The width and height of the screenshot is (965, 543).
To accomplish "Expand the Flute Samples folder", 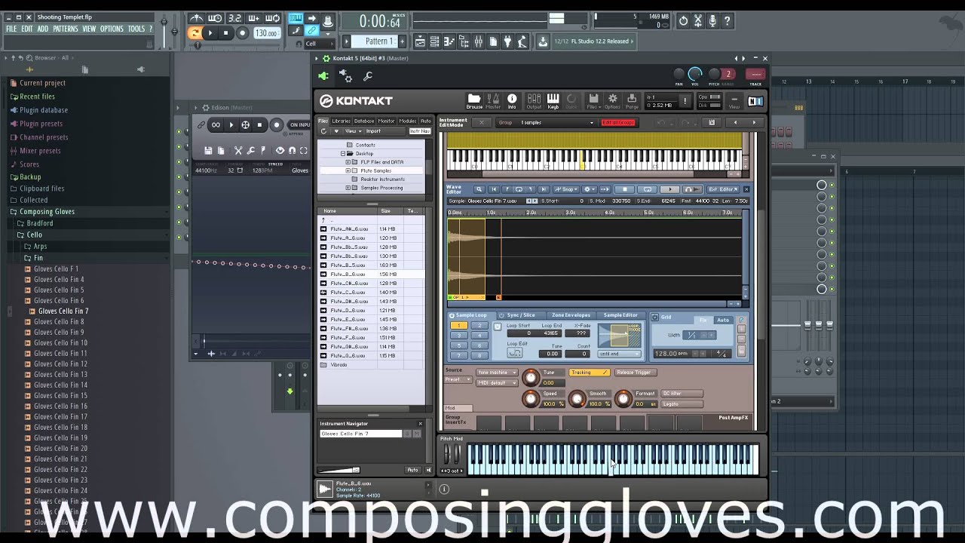I will tap(348, 170).
